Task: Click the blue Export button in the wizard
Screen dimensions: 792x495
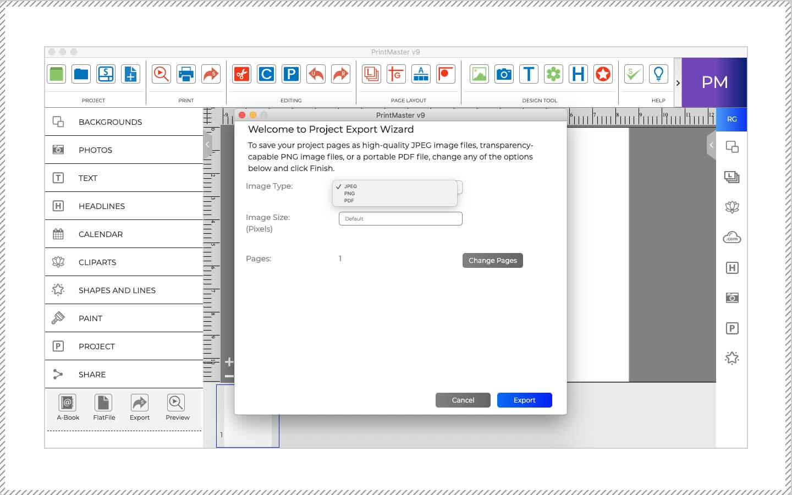Action: point(525,400)
